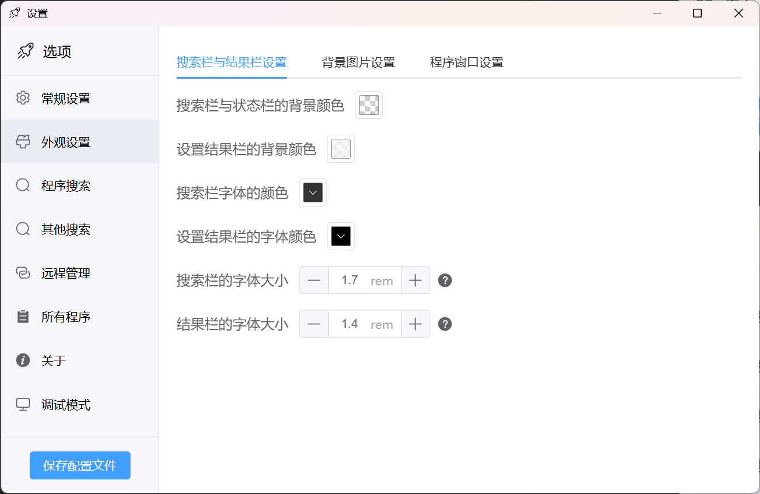The image size is (760, 494).
Task: Open 设置结果栏的背景颜色 swatch
Action: point(341,149)
